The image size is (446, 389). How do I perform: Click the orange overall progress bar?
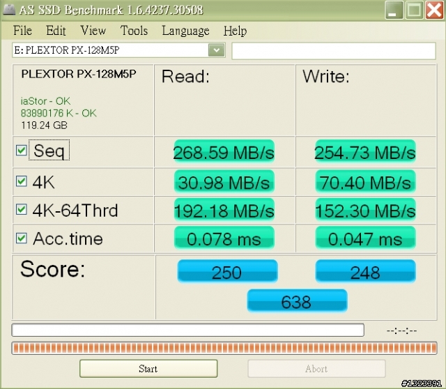tap(224, 348)
